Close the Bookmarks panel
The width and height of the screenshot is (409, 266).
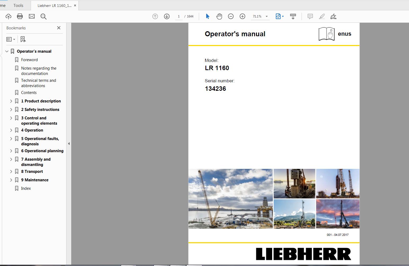pyautogui.click(x=59, y=28)
